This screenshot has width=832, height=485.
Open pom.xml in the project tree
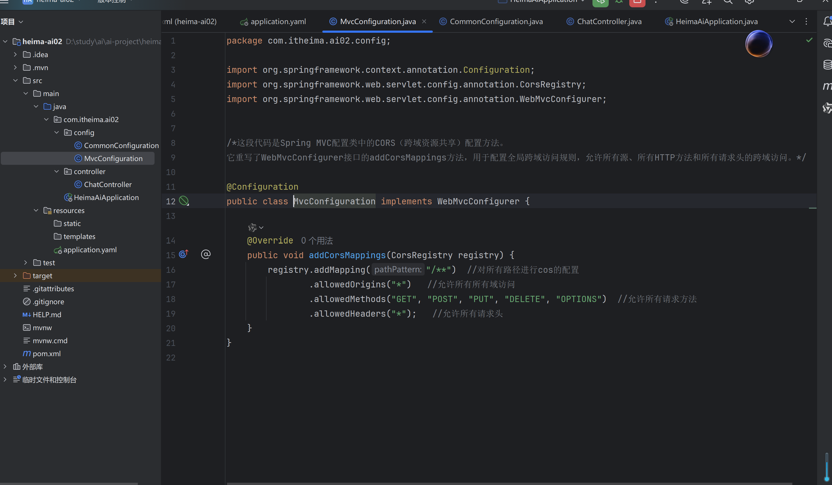(47, 353)
